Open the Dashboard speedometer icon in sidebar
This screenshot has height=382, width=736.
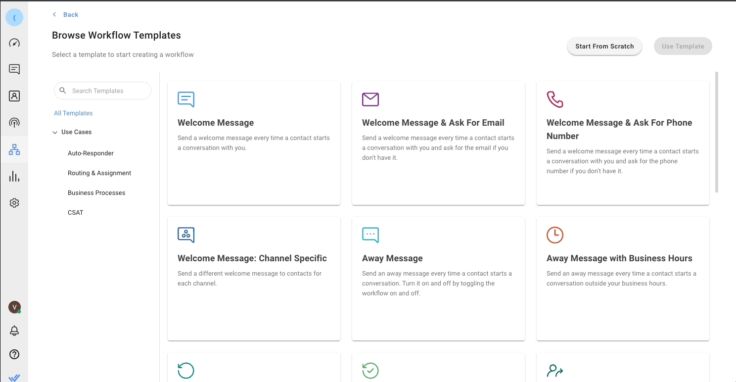point(14,43)
